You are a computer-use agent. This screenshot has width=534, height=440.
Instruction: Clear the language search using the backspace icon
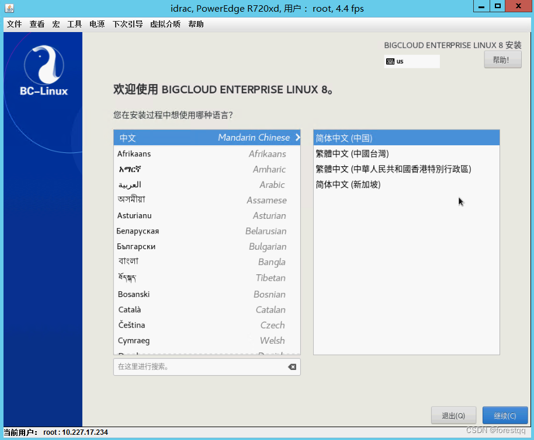[x=292, y=367]
